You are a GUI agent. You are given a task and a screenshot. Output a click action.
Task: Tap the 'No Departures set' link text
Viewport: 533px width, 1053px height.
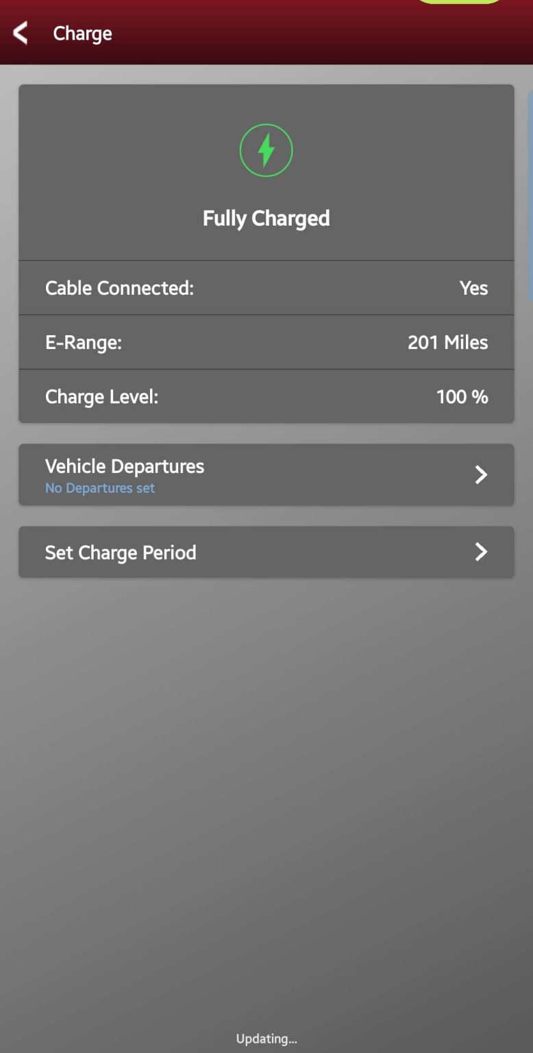(100, 488)
